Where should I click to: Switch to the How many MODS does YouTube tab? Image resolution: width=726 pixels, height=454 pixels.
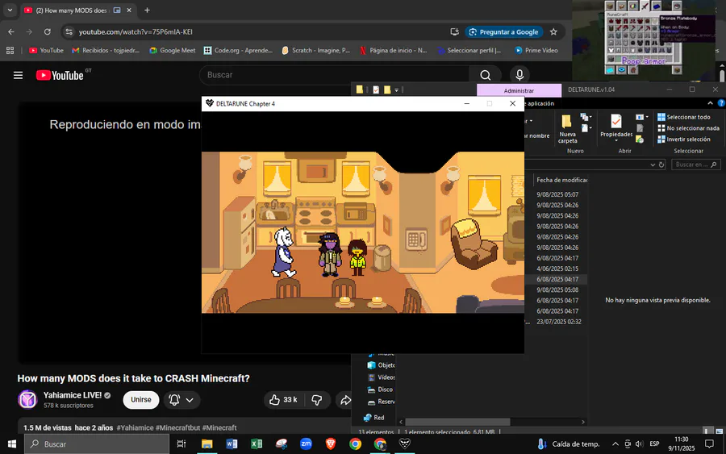tap(77, 10)
